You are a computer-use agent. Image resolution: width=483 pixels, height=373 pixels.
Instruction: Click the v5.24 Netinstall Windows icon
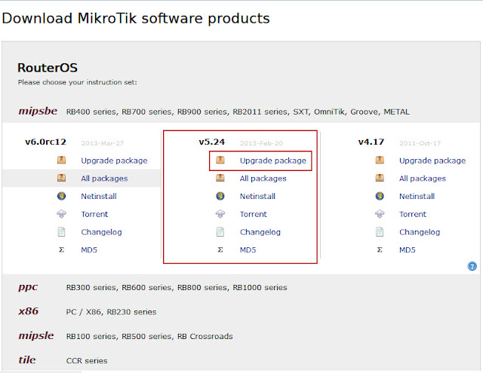[220, 196]
